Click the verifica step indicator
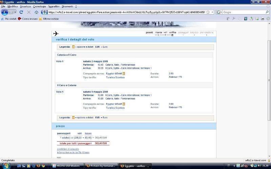271x169 pixels. click(172, 32)
